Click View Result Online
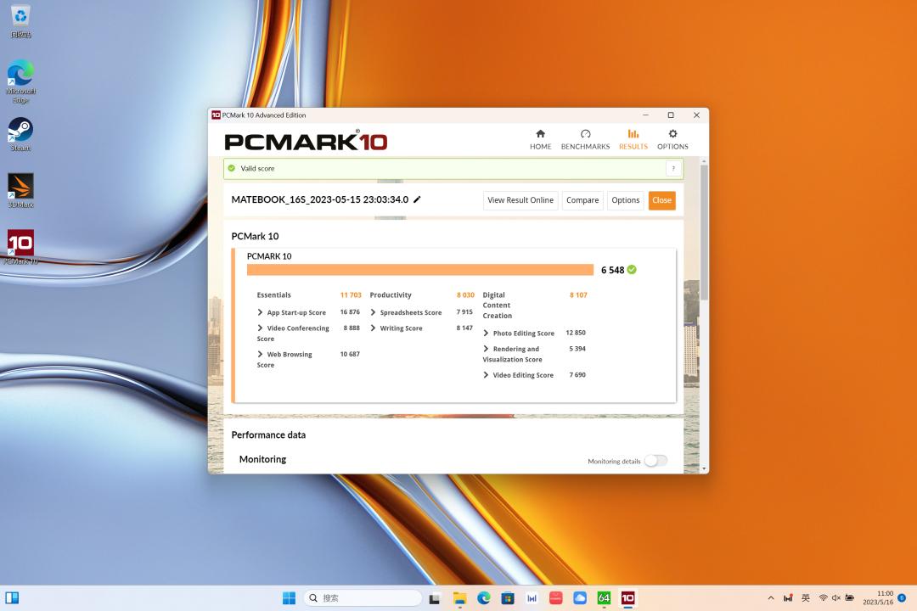 click(x=520, y=199)
